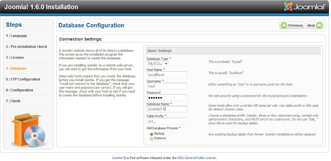Click the orange box with disc image
The image size is (331, 161).
(x=28, y=130)
